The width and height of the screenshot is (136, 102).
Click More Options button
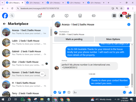click(x=113, y=39)
